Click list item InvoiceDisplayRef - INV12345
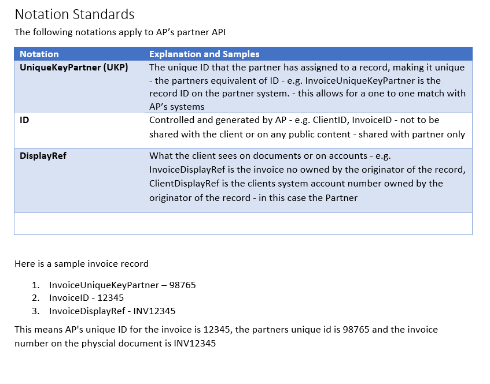490x384 pixels. tap(112, 311)
